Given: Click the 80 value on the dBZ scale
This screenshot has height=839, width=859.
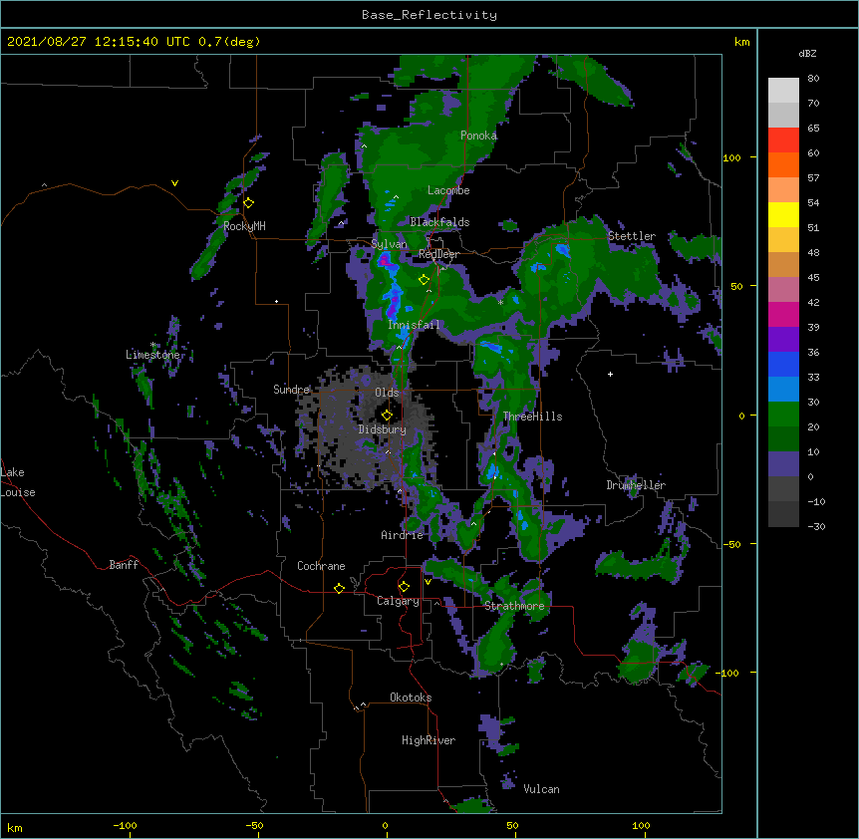Looking at the screenshot, I should pos(813,79).
